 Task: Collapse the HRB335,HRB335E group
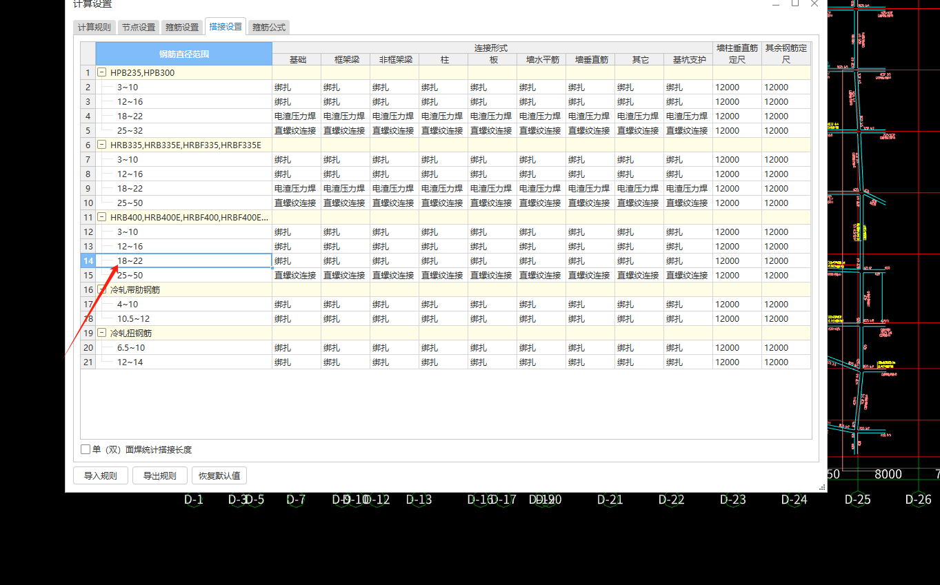click(101, 145)
